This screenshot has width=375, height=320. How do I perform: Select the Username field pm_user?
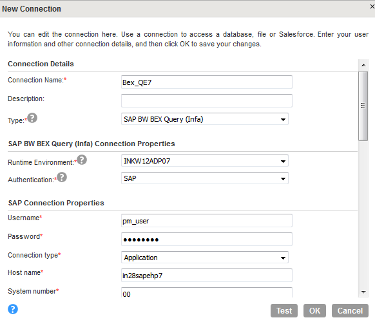click(x=207, y=221)
